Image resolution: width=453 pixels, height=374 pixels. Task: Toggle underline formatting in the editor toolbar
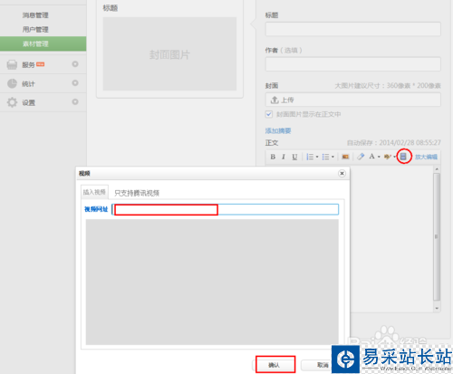pos(294,157)
